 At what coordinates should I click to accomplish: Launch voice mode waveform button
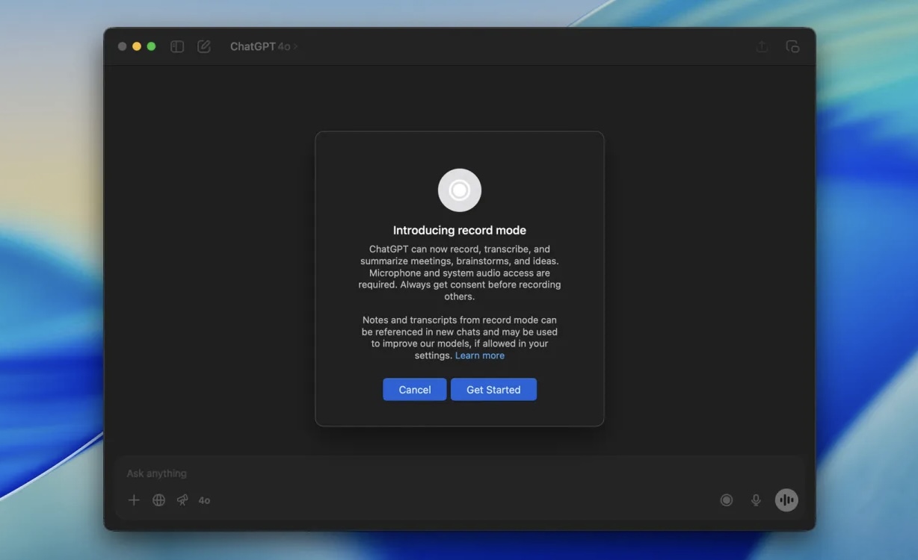pyautogui.click(x=786, y=500)
